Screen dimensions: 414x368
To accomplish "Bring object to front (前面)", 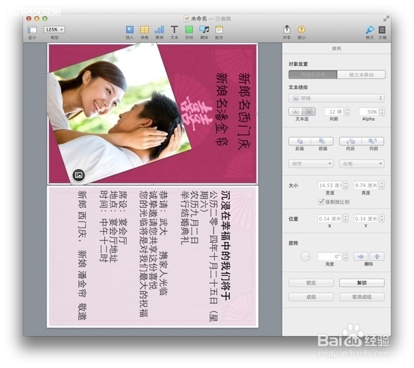I will tap(322, 141).
